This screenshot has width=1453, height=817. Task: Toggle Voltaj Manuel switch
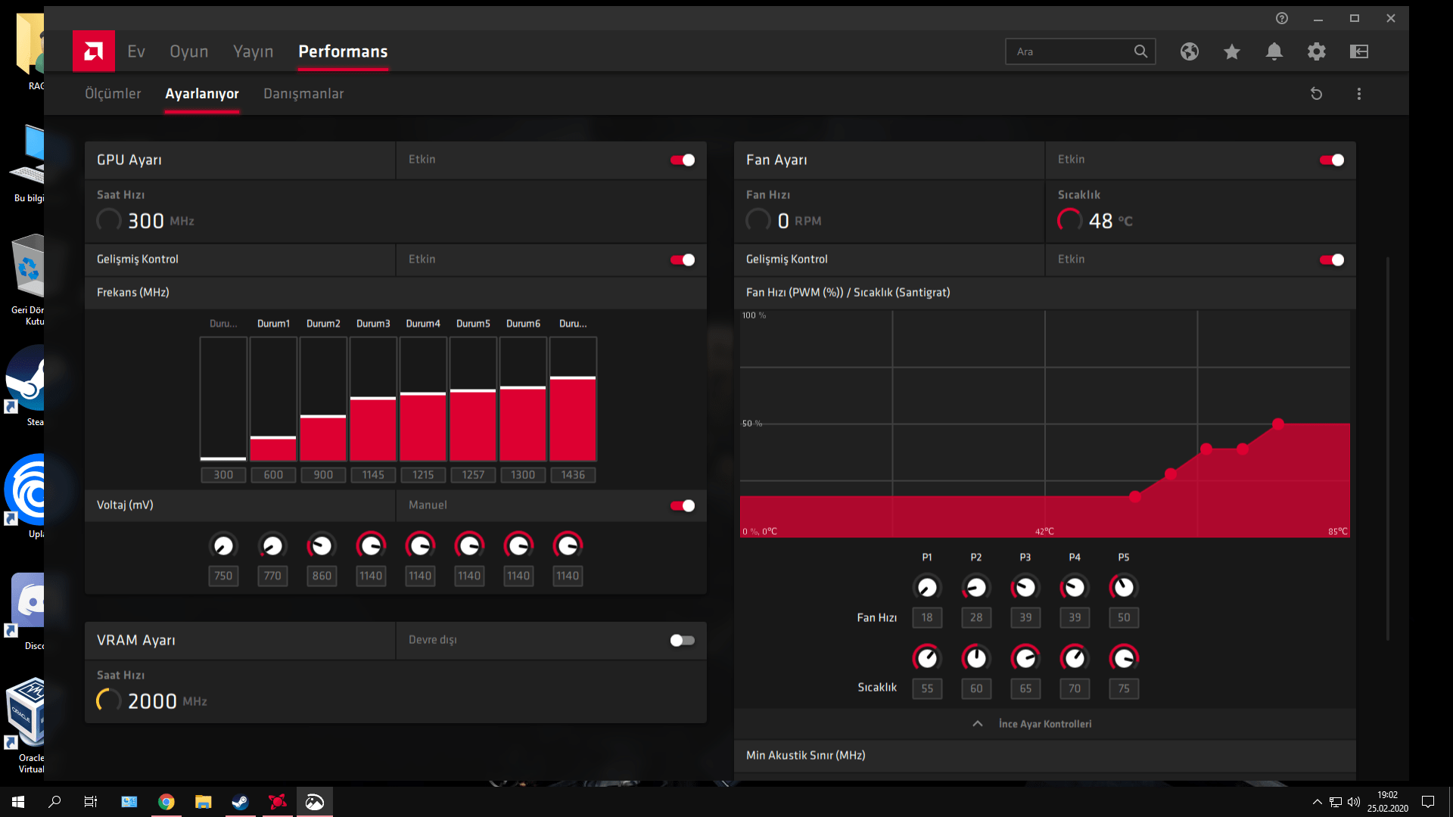tap(682, 505)
